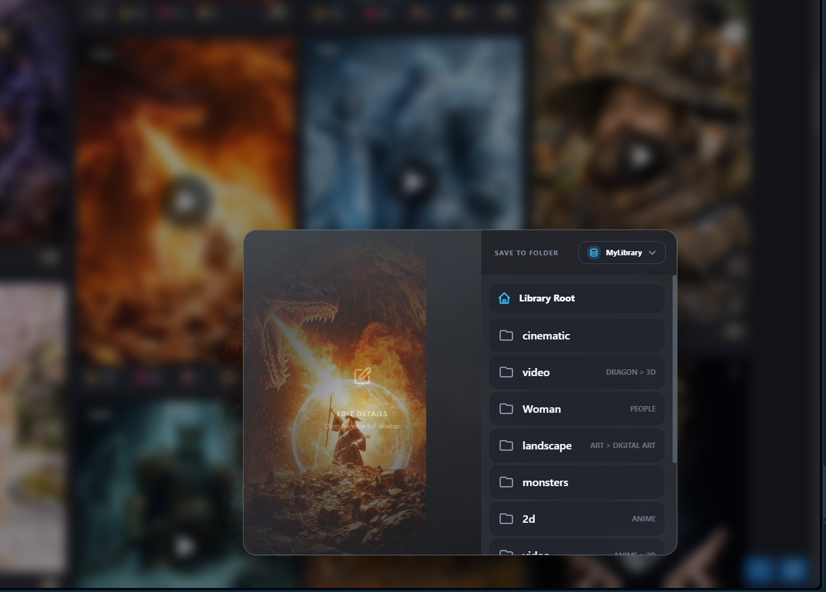Play the blurred fiery dragon video in background
Screen dimensions: 826x592
[185, 201]
